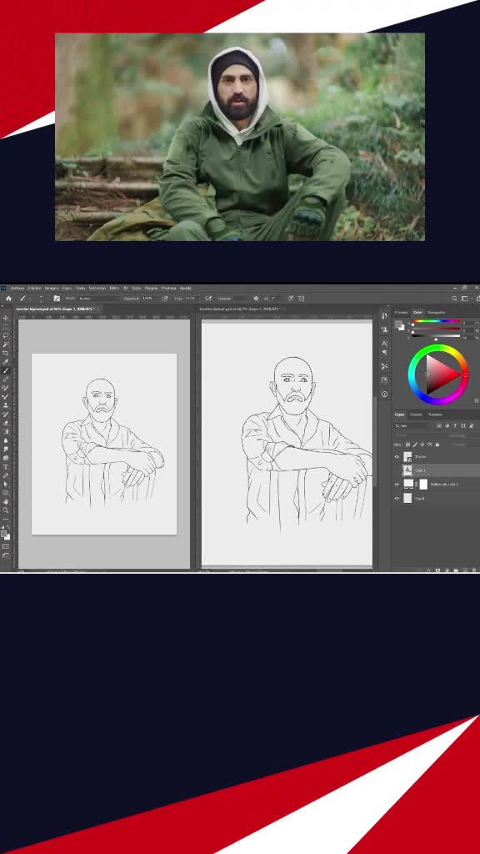Select the Move tool in the toolbar
Viewport: 480px width, 854px height.
click(6, 318)
